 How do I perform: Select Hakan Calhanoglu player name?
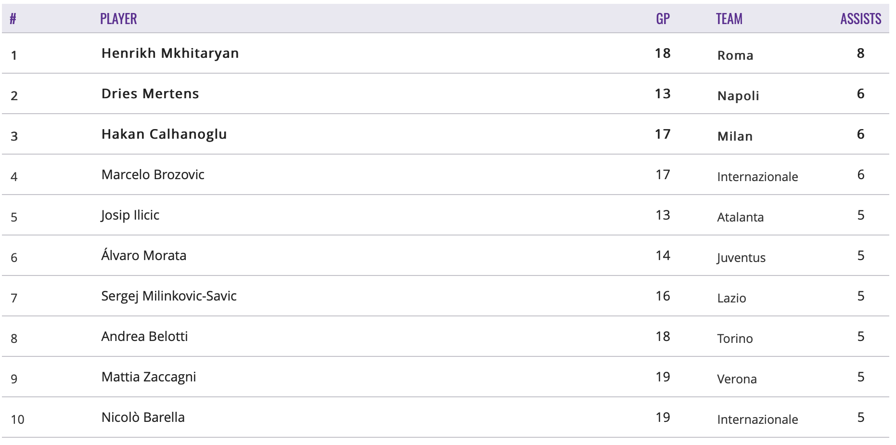(x=164, y=134)
